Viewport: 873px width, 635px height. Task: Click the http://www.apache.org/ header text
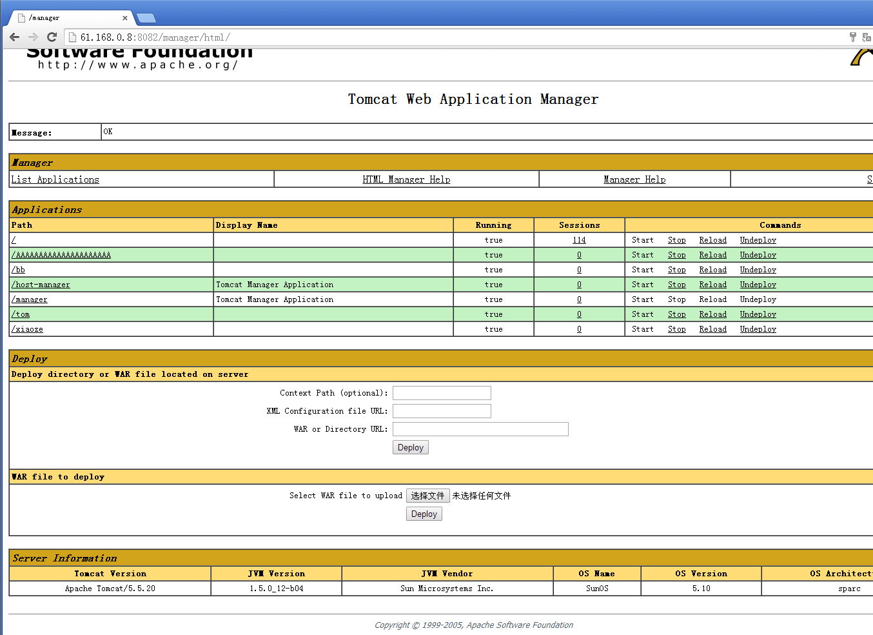138,65
